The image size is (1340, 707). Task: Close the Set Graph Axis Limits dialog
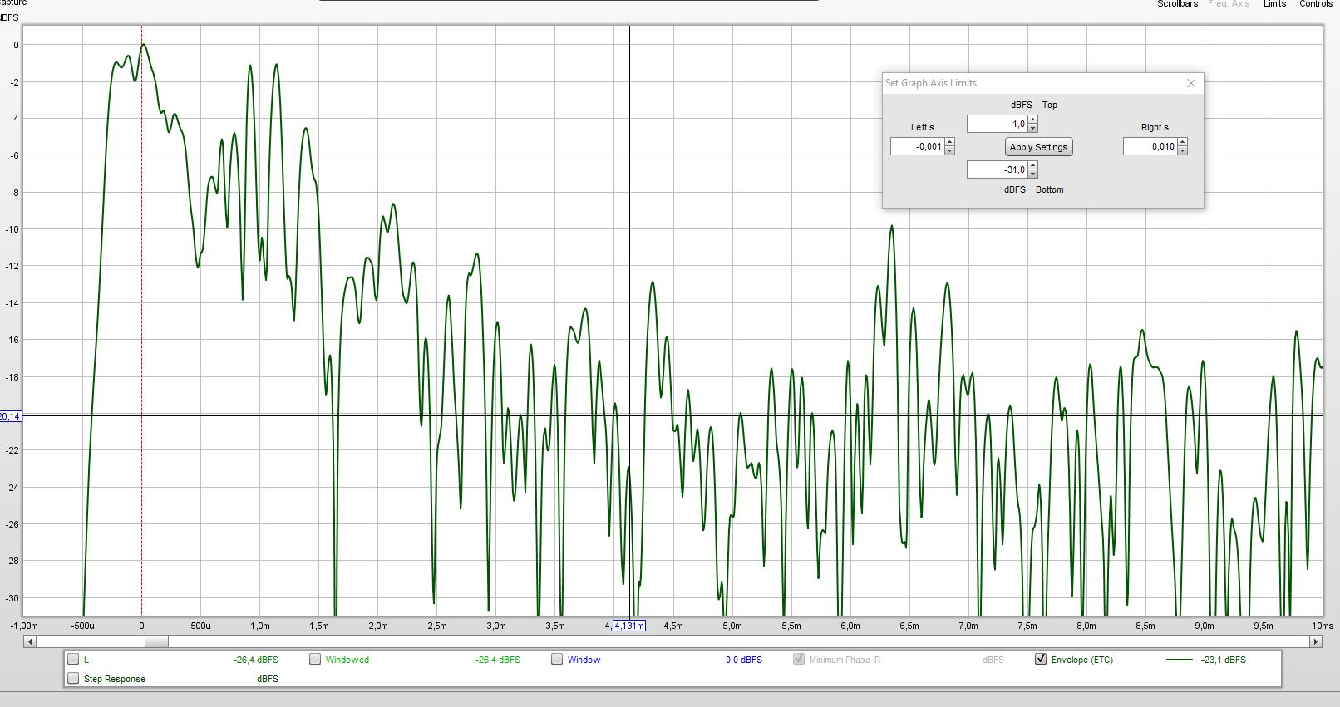click(1190, 83)
